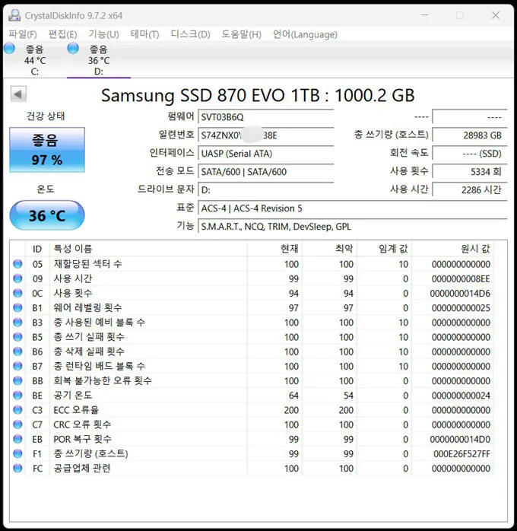Screen dimensions: 517x531
Task: Select the 총 사용된 예비 블록 수 row
Action: coord(252,323)
